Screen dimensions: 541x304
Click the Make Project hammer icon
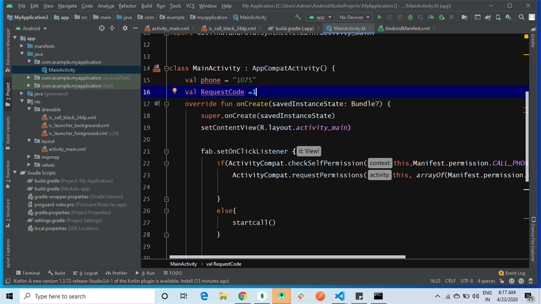[x=298, y=17]
